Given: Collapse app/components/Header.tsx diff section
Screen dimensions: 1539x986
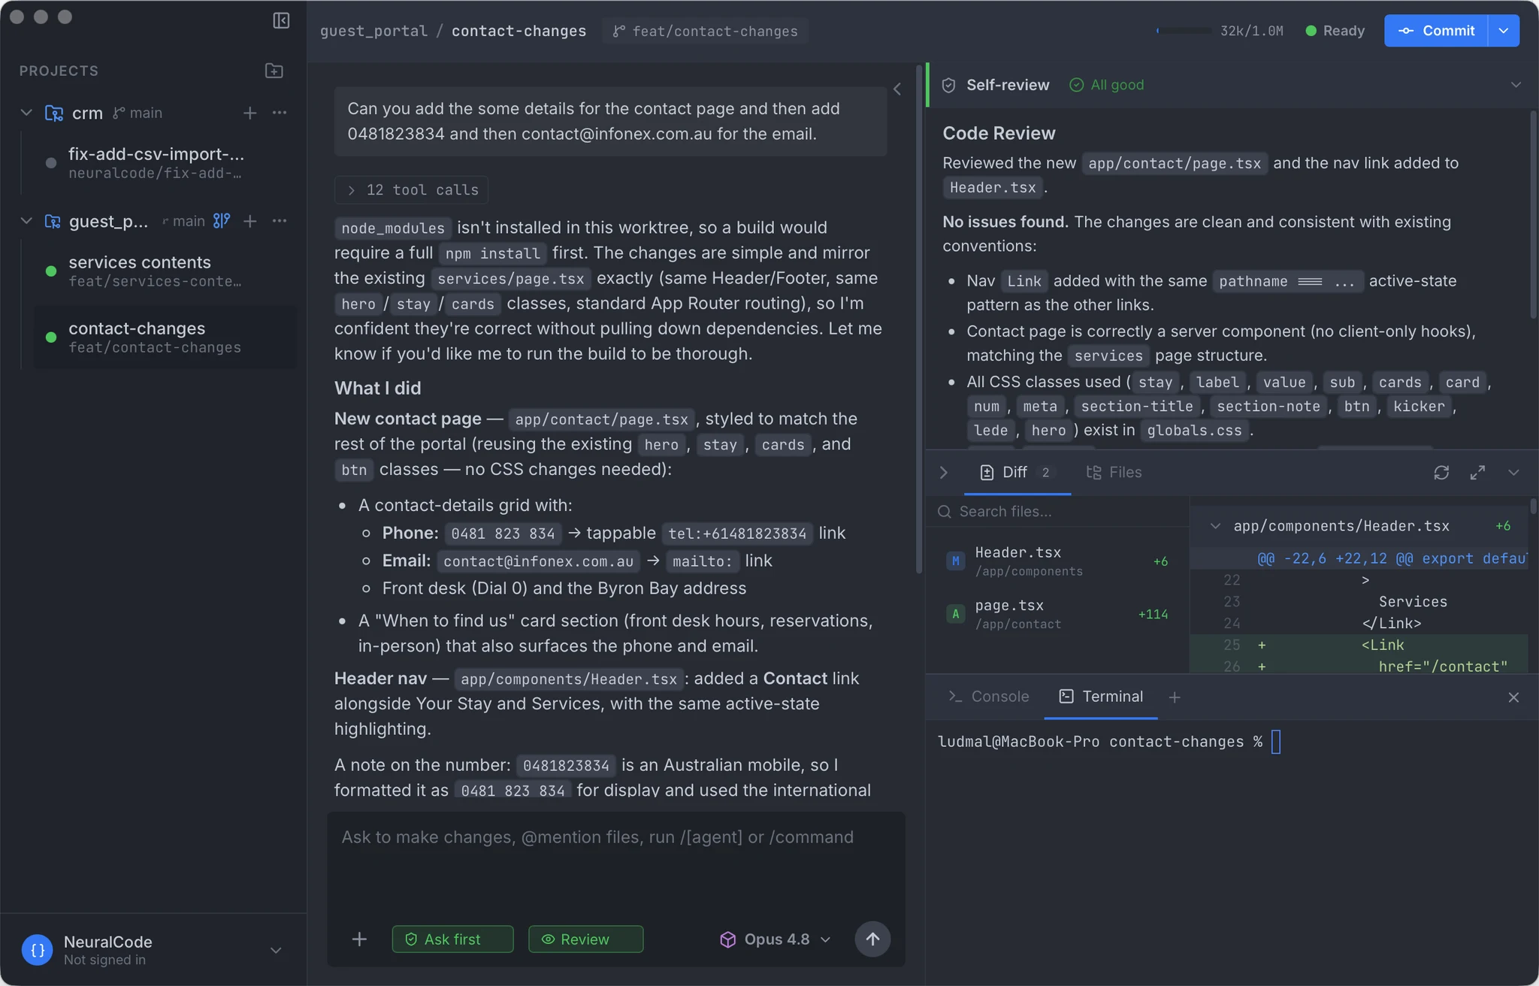Looking at the screenshot, I should pyautogui.click(x=1215, y=526).
